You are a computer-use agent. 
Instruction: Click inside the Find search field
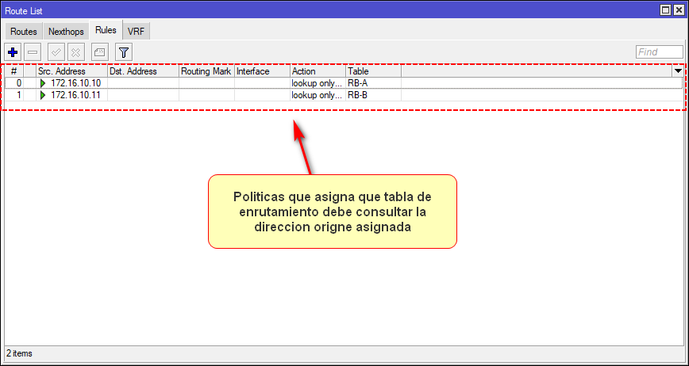[x=659, y=52]
